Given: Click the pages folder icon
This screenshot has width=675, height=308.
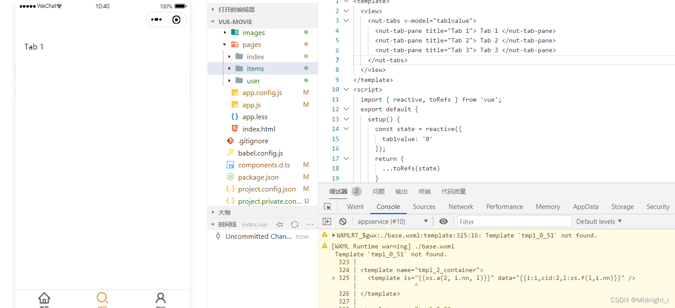Looking at the screenshot, I should pos(235,44).
